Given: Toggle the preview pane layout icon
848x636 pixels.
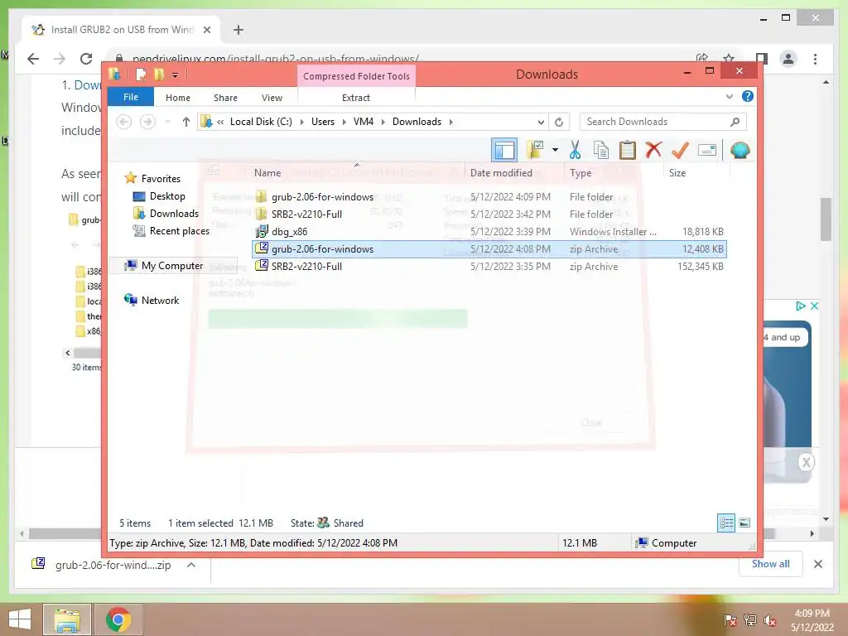Looking at the screenshot, I should pyautogui.click(x=504, y=150).
